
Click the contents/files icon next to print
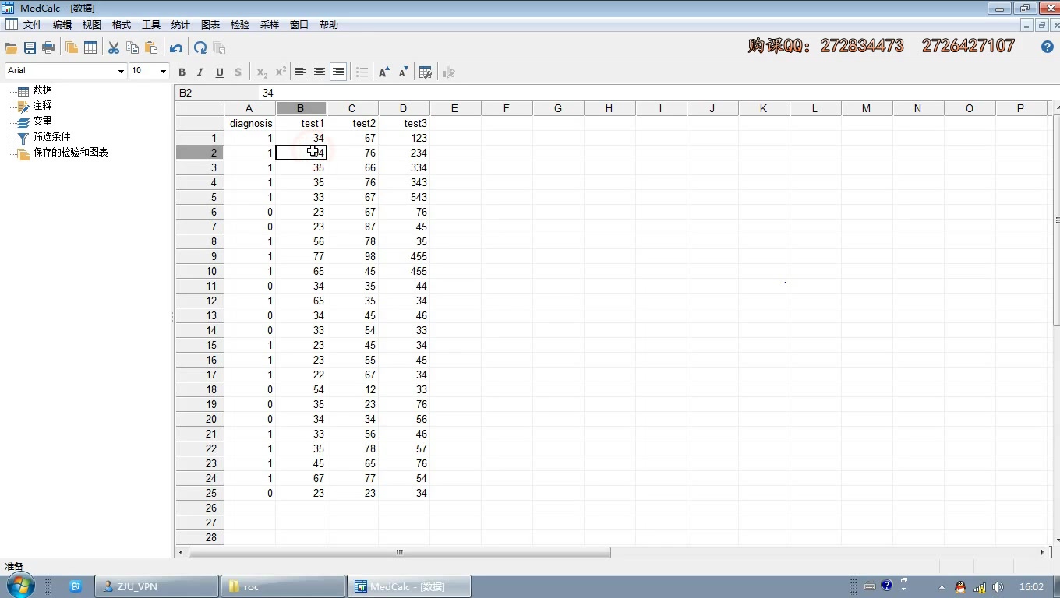pyautogui.click(x=72, y=47)
